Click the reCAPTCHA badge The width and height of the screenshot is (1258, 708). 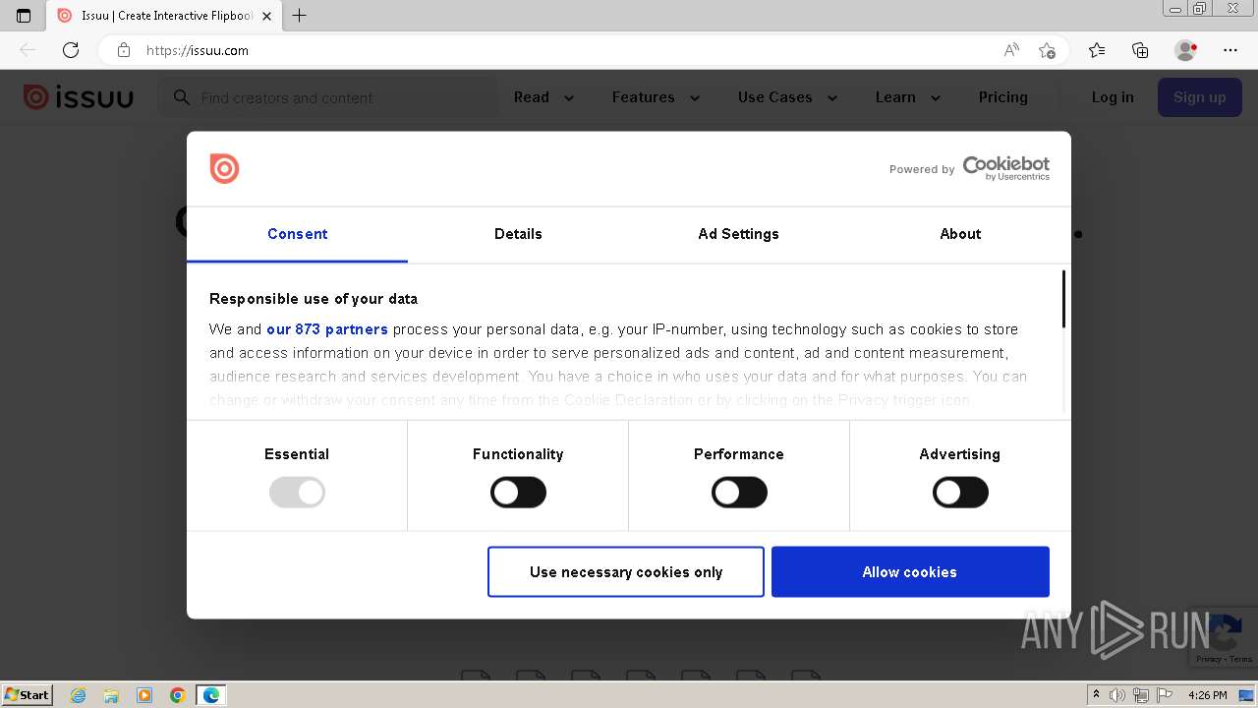point(1224,637)
